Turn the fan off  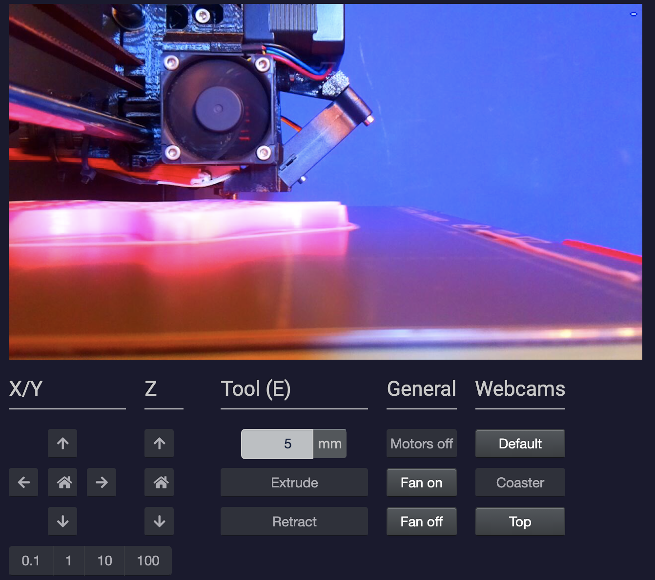point(421,522)
